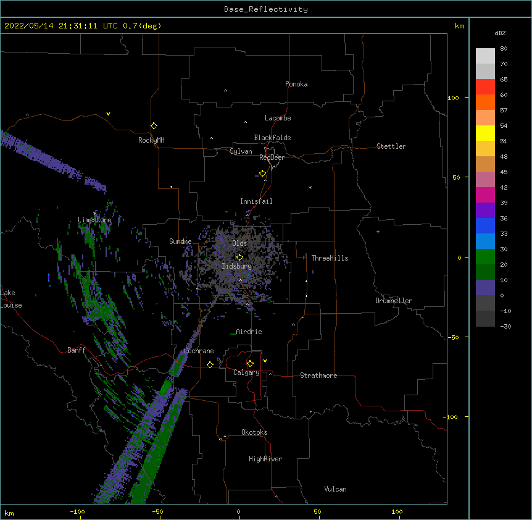Click the -30 value in dBZ legend
The width and height of the screenshot is (532, 520).
[505, 326]
